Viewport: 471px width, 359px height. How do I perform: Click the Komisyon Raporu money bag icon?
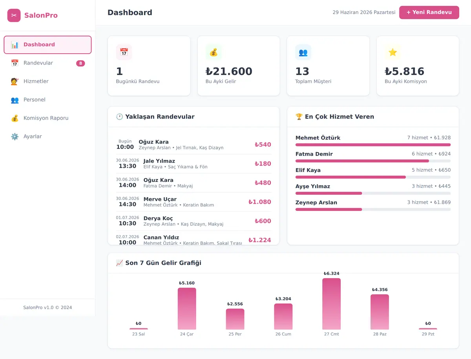(15, 118)
